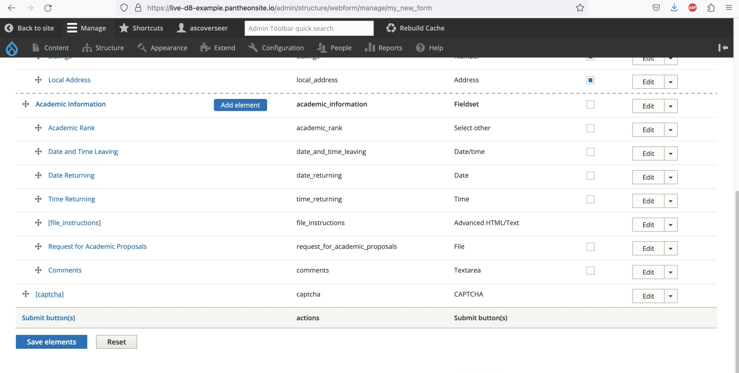
Task: Open the Academic Rank element link
Action: pos(71,128)
